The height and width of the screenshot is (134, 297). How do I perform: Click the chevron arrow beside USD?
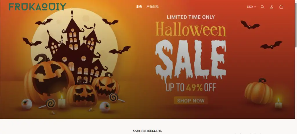(255, 7)
